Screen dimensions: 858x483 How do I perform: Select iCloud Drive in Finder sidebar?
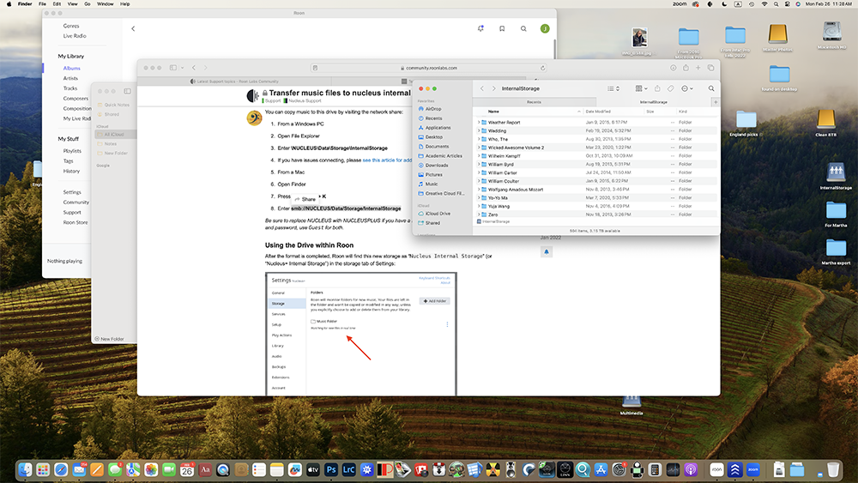tap(438, 214)
